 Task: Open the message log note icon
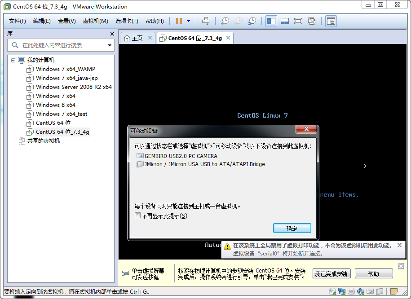tap(393, 291)
